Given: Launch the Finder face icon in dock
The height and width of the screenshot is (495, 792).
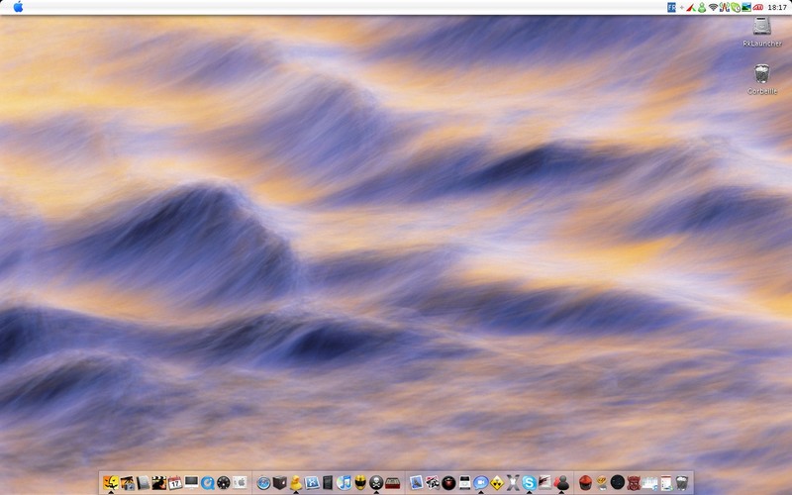Looking at the screenshot, I should (111, 483).
